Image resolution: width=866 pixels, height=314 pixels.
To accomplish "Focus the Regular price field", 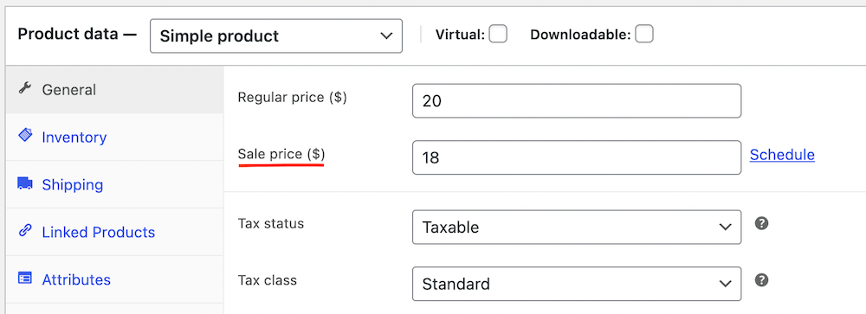I will click(x=577, y=101).
